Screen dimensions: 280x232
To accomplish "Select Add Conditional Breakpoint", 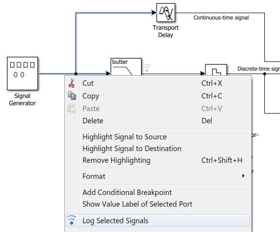I will tap(158, 193).
